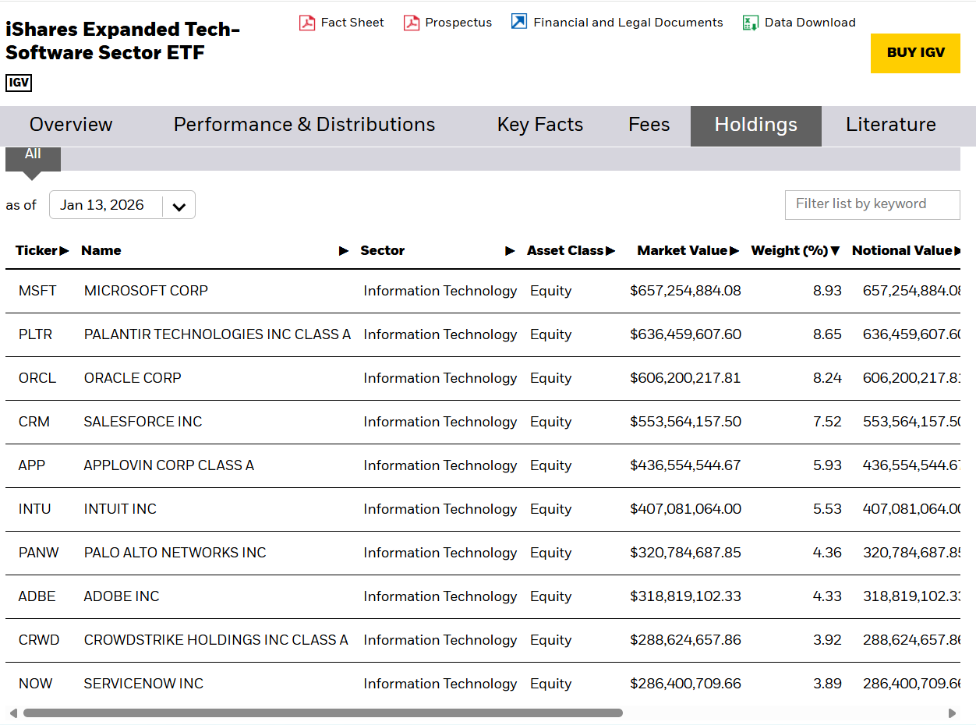Click the CRM ticker cell
The height and width of the screenshot is (725, 976).
34,422
